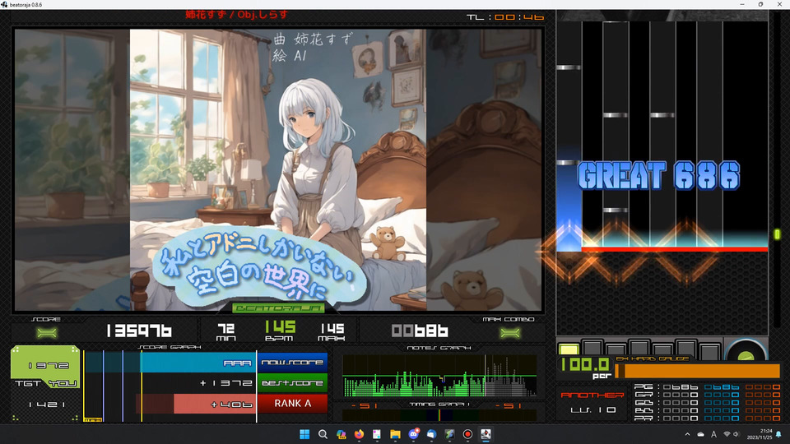Click the 100.0 per gauge value
This screenshot has height=444, width=790.
[585, 364]
